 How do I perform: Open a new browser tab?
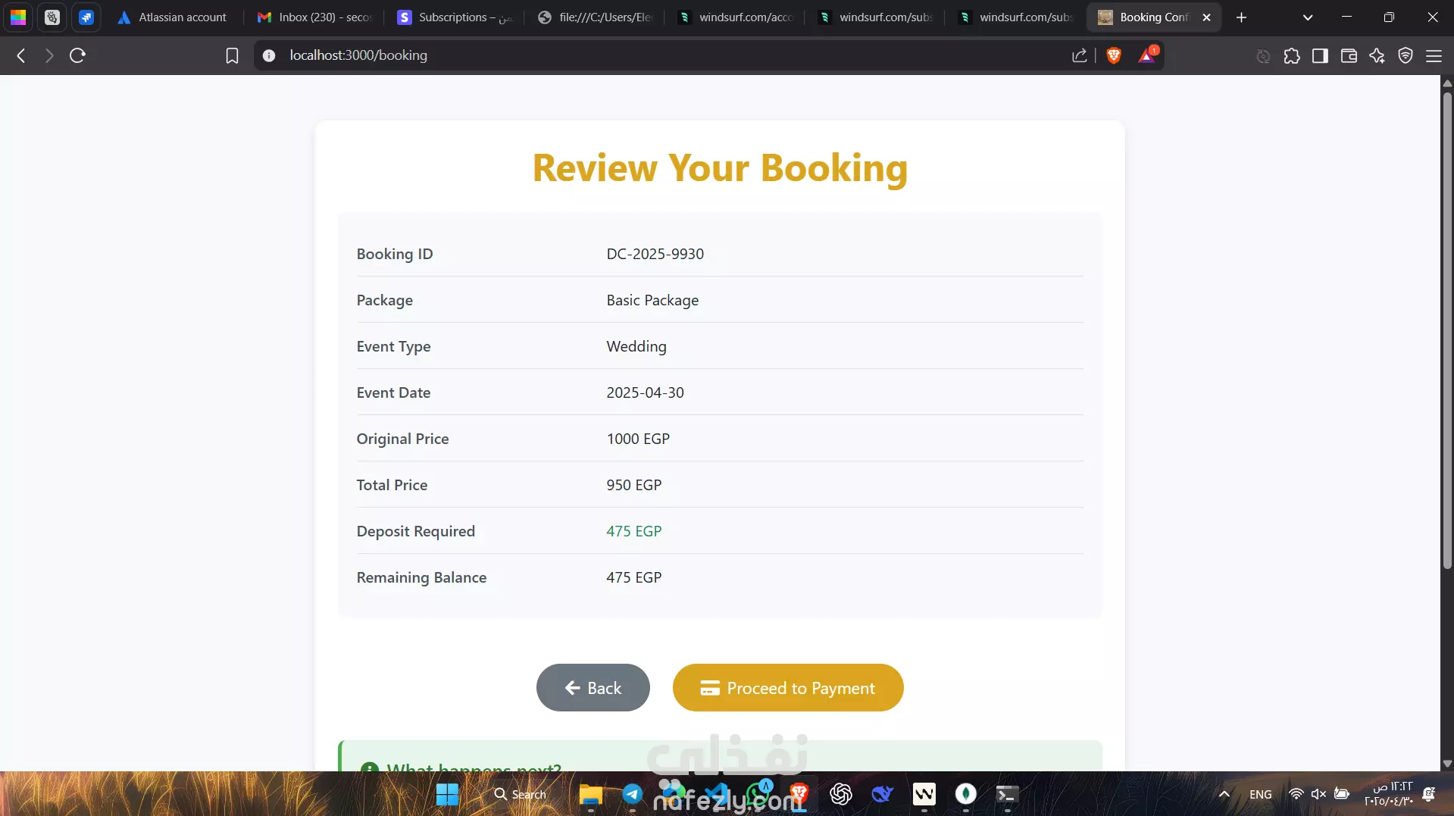1241,17
